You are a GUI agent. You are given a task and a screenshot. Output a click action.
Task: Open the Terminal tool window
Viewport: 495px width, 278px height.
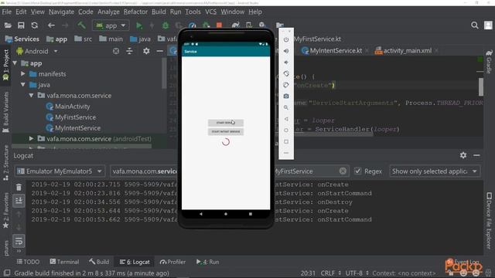point(64,262)
